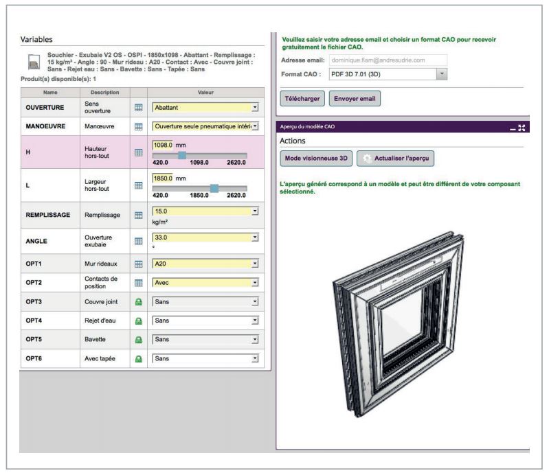Click the Adresse email input field
The height and width of the screenshot is (475, 549).
388,60
